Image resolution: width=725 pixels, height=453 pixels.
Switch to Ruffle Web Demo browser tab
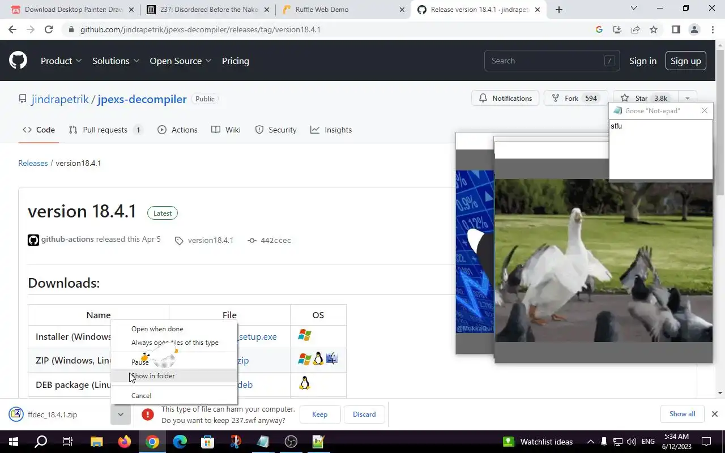click(343, 10)
